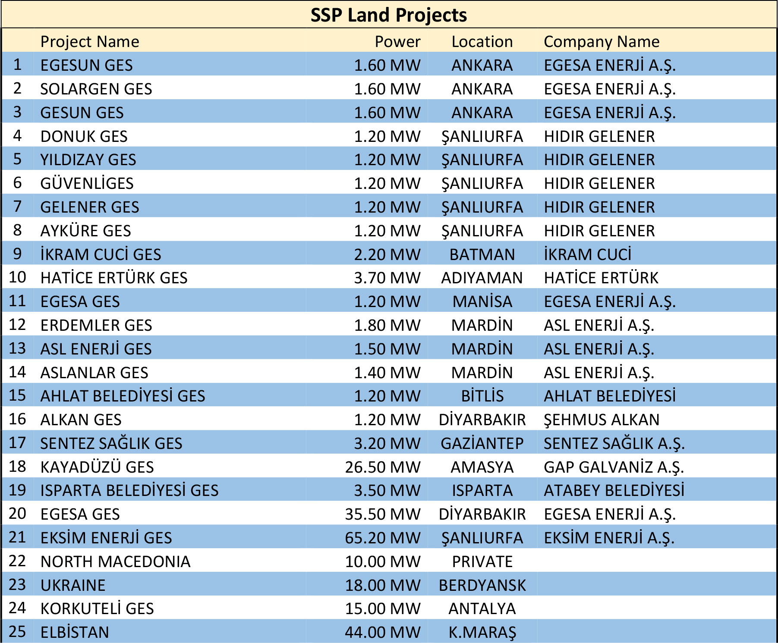Select the DONUK GES project cell
778x643 pixels.
(84, 136)
